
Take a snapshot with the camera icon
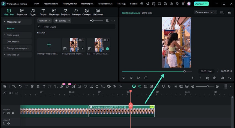215,78
